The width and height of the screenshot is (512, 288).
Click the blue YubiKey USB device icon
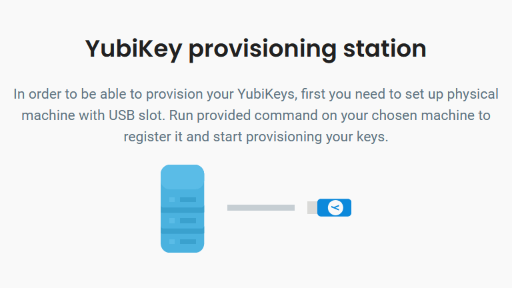click(334, 208)
